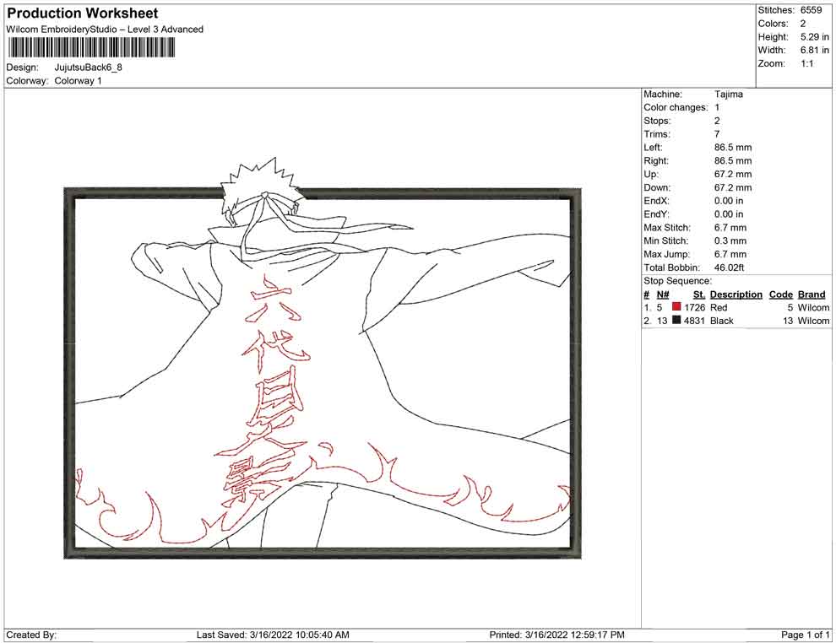836x643 pixels.
Task: Click the total bobbin value '46.02ft'
Action: (729, 267)
